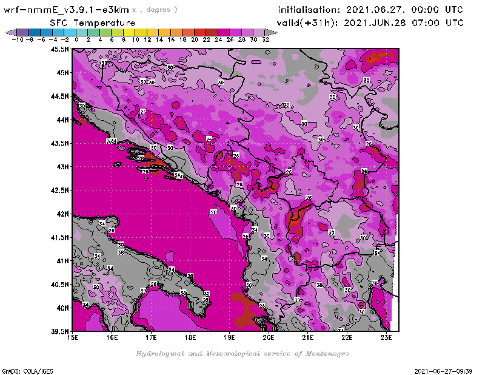The width and height of the screenshot is (485, 375).
Task: Click the "0" value under the color legend
Action: 76,39
